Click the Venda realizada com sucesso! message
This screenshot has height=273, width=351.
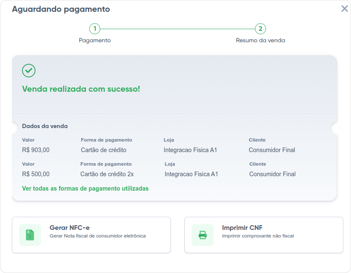coord(81,89)
